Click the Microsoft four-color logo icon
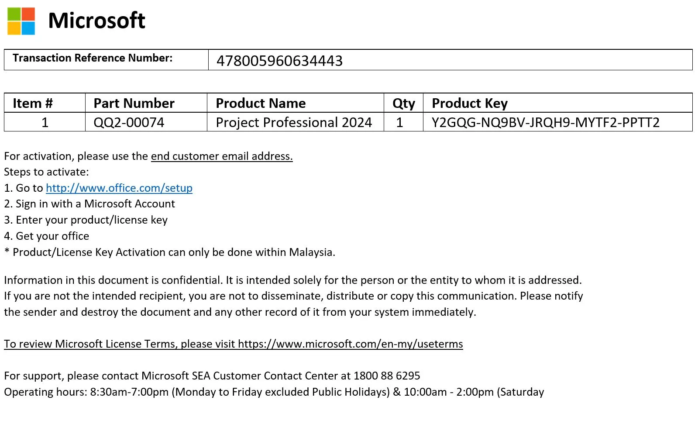 tap(21, 21)
